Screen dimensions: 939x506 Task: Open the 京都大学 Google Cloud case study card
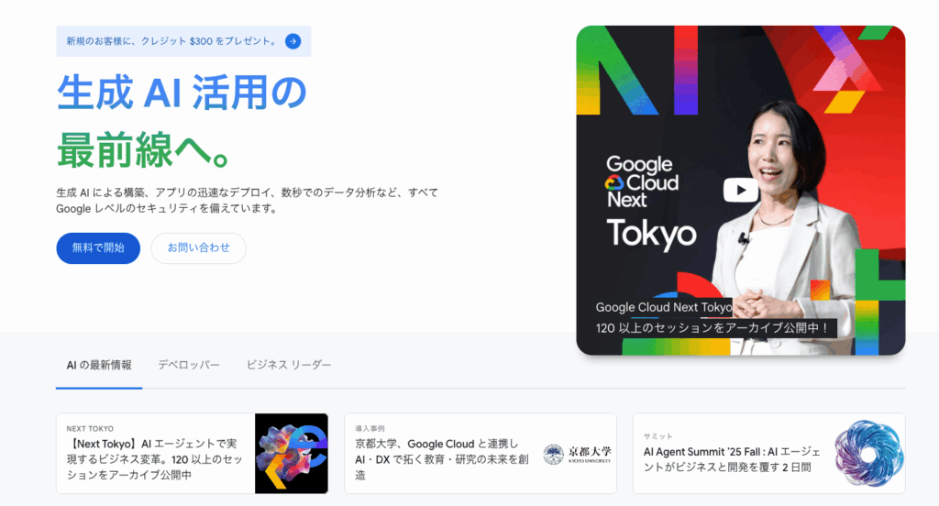tap(481, 454)
